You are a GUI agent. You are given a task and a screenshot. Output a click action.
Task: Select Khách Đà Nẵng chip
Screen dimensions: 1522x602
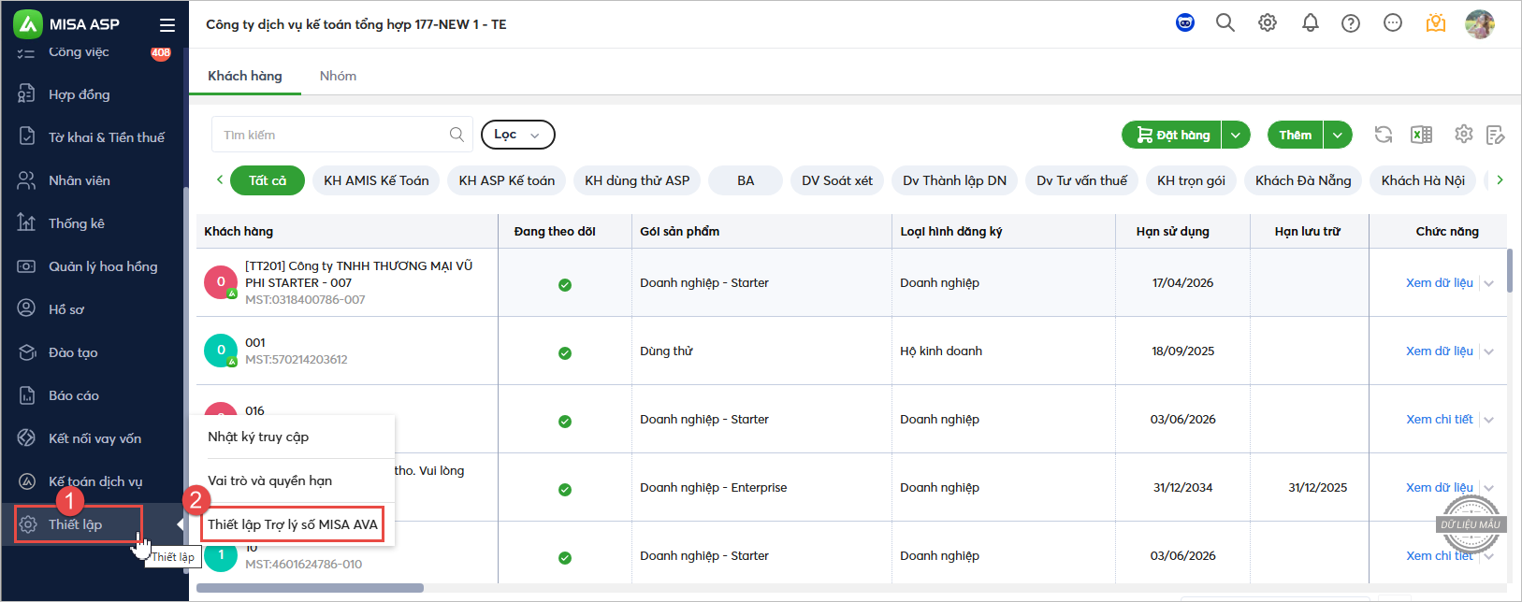coord(1303,180)
